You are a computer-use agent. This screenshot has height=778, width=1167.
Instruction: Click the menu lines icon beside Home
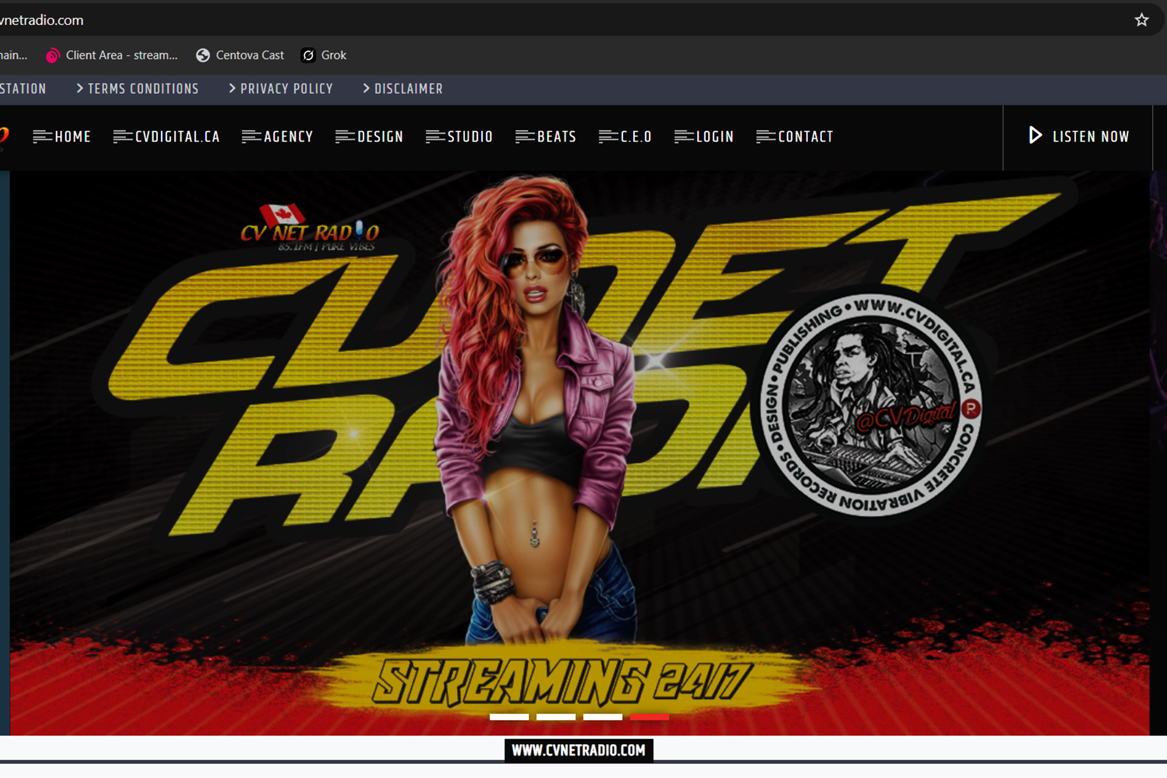[x=42, y=137]
